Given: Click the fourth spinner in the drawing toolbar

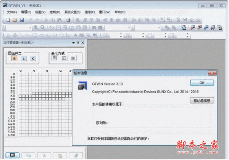Looking at the screenshot, I should point(187,35).
